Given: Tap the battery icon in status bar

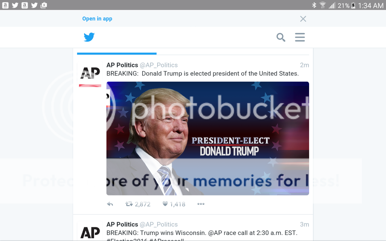Looking at the screenshot, I should pyautogui.click(x=353, y=5).
